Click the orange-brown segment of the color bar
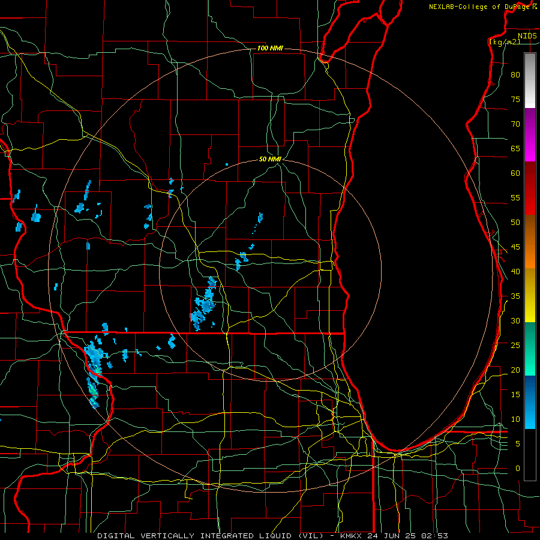Viewport: 540px width, 540px height. pos(530,242)
